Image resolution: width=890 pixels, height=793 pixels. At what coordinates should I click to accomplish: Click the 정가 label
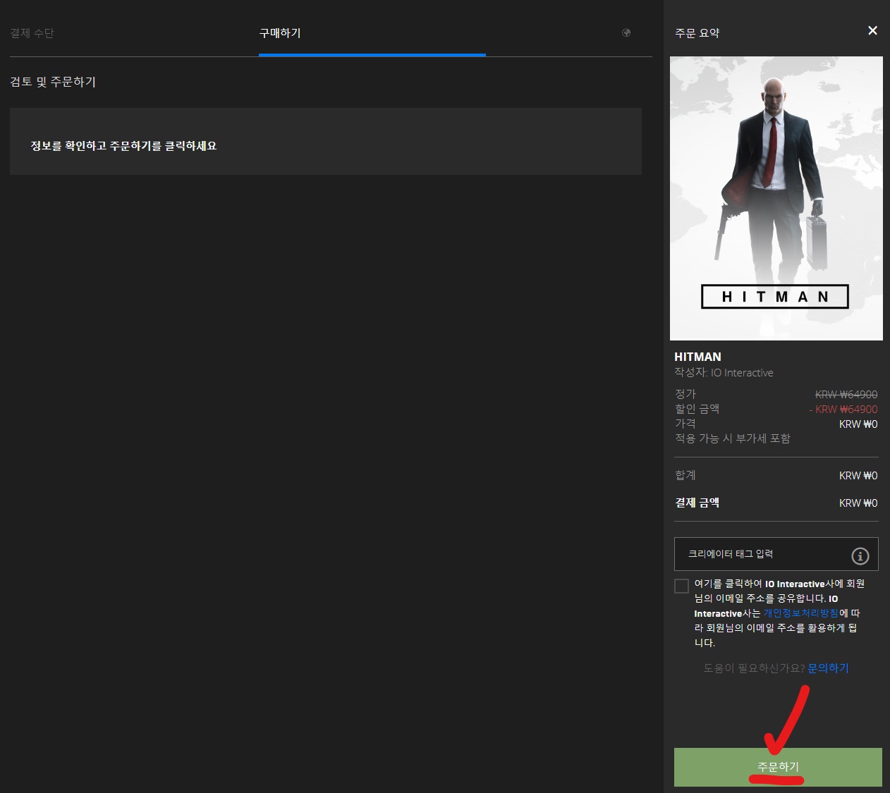[685, 394]
